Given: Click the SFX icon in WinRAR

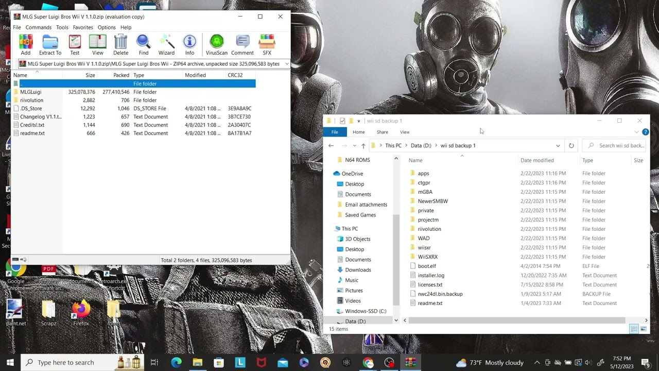Looking at the screenshot, I should click(267, 45).
